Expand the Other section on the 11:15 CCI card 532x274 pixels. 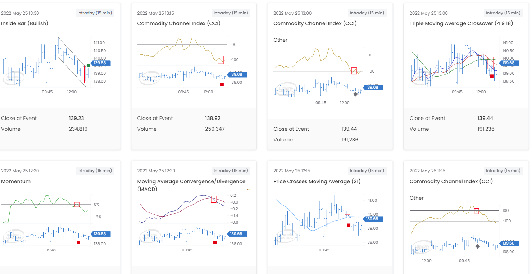click(x=416, y=198)
